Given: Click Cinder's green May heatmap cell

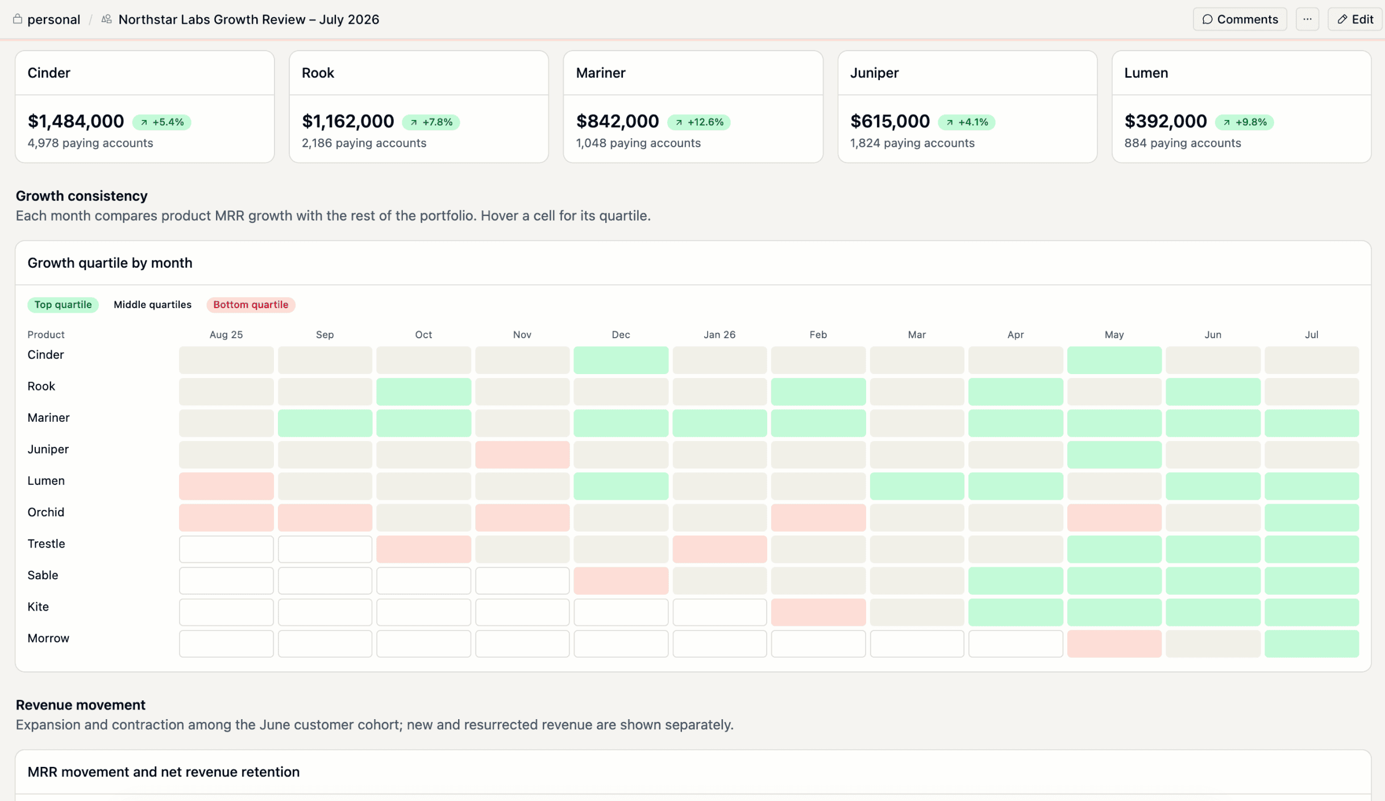Looking at the screenshot, I should (x=1114, y=360).
